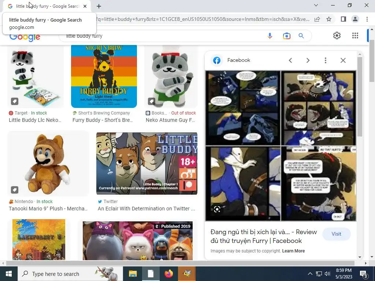The image size is (375, 281).
Task: Open Little Buddy Chapter 1 Twitter thumbnail
Action: [147, 164]
